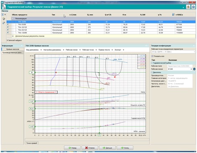Image resolution: width=197 pixels, height=153 pixels.
Task: Click the sort icon in the RUB/a column header
Action: pyautogui.click(x=173, y=15)
